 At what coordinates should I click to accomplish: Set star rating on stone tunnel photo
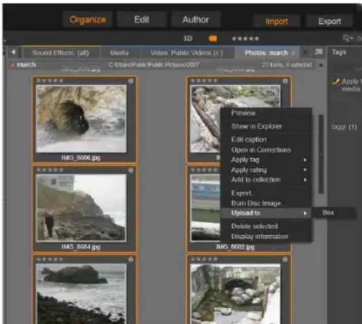204,259
